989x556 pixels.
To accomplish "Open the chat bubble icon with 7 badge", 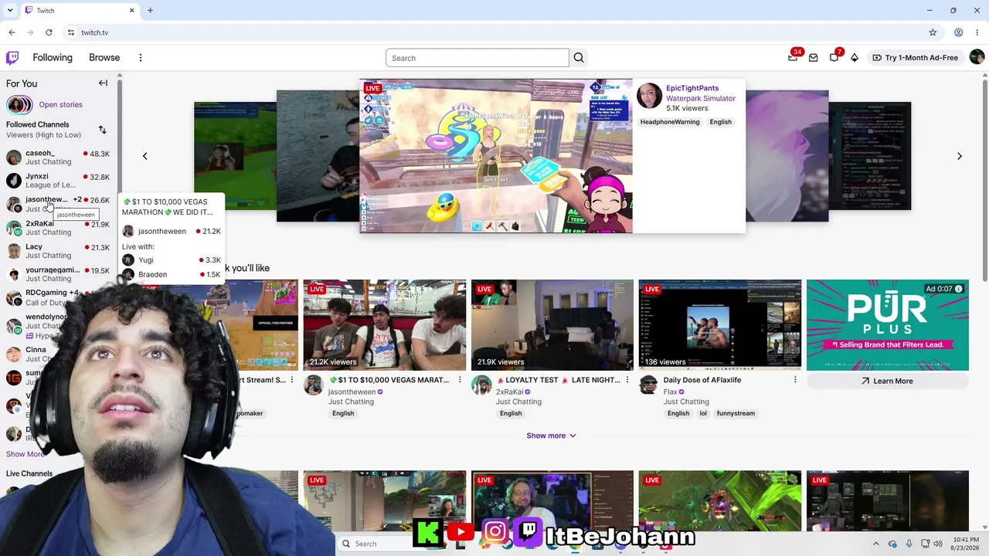I will (x=834, y=57).
